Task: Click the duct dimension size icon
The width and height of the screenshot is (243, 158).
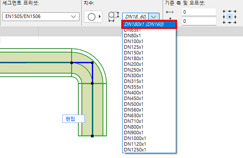Action: click(x=114, y=17)
